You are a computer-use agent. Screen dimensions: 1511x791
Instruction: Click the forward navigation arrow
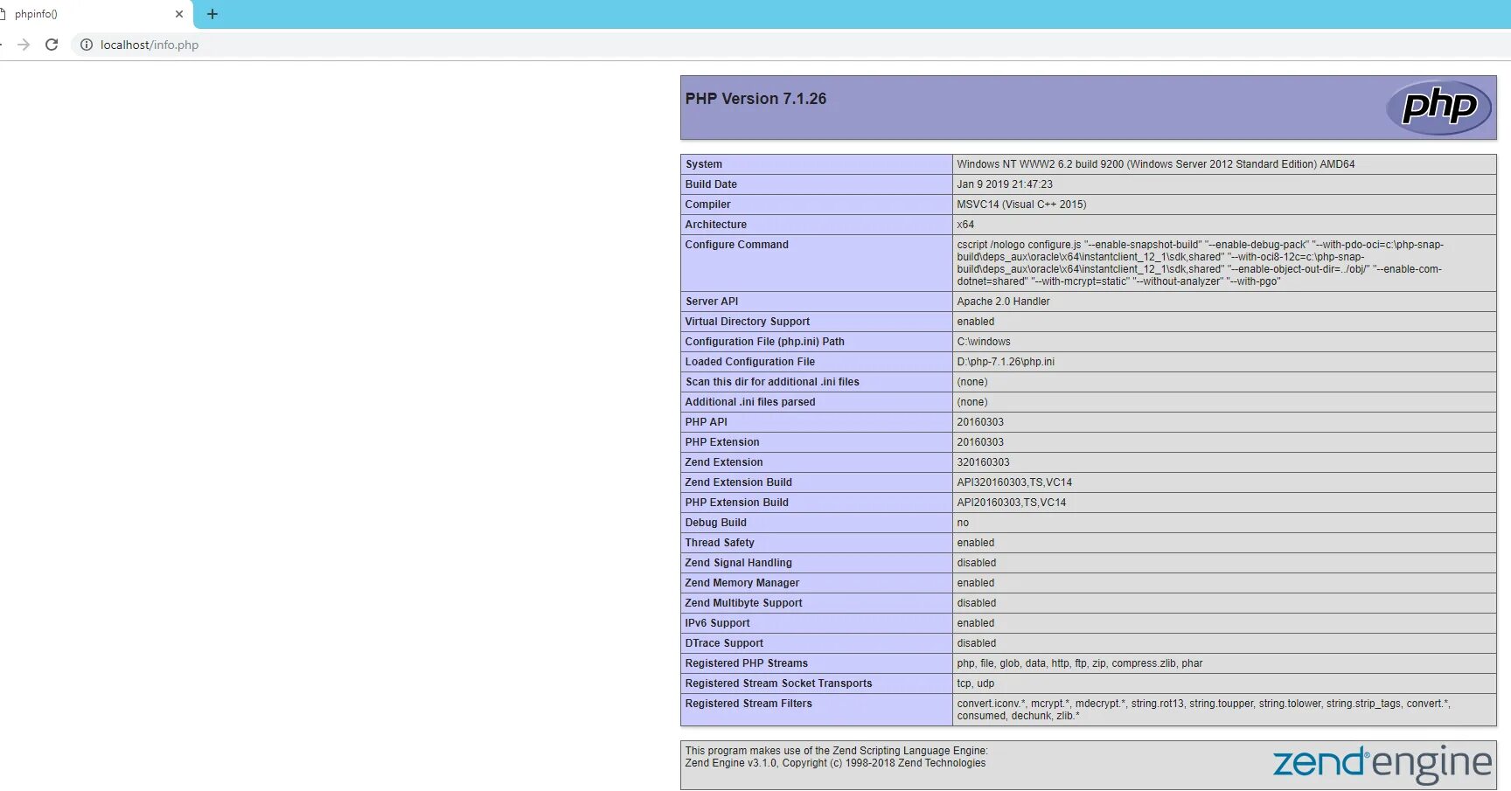click(x=23, y=45)
